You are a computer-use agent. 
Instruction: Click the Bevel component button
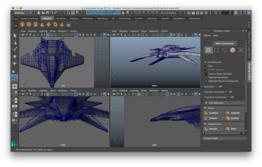pos(235,129)
